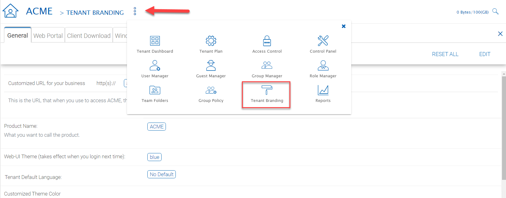Click the ACME tenant name header
The width and height of the screenshot is (506, 198).
point(39,11)
